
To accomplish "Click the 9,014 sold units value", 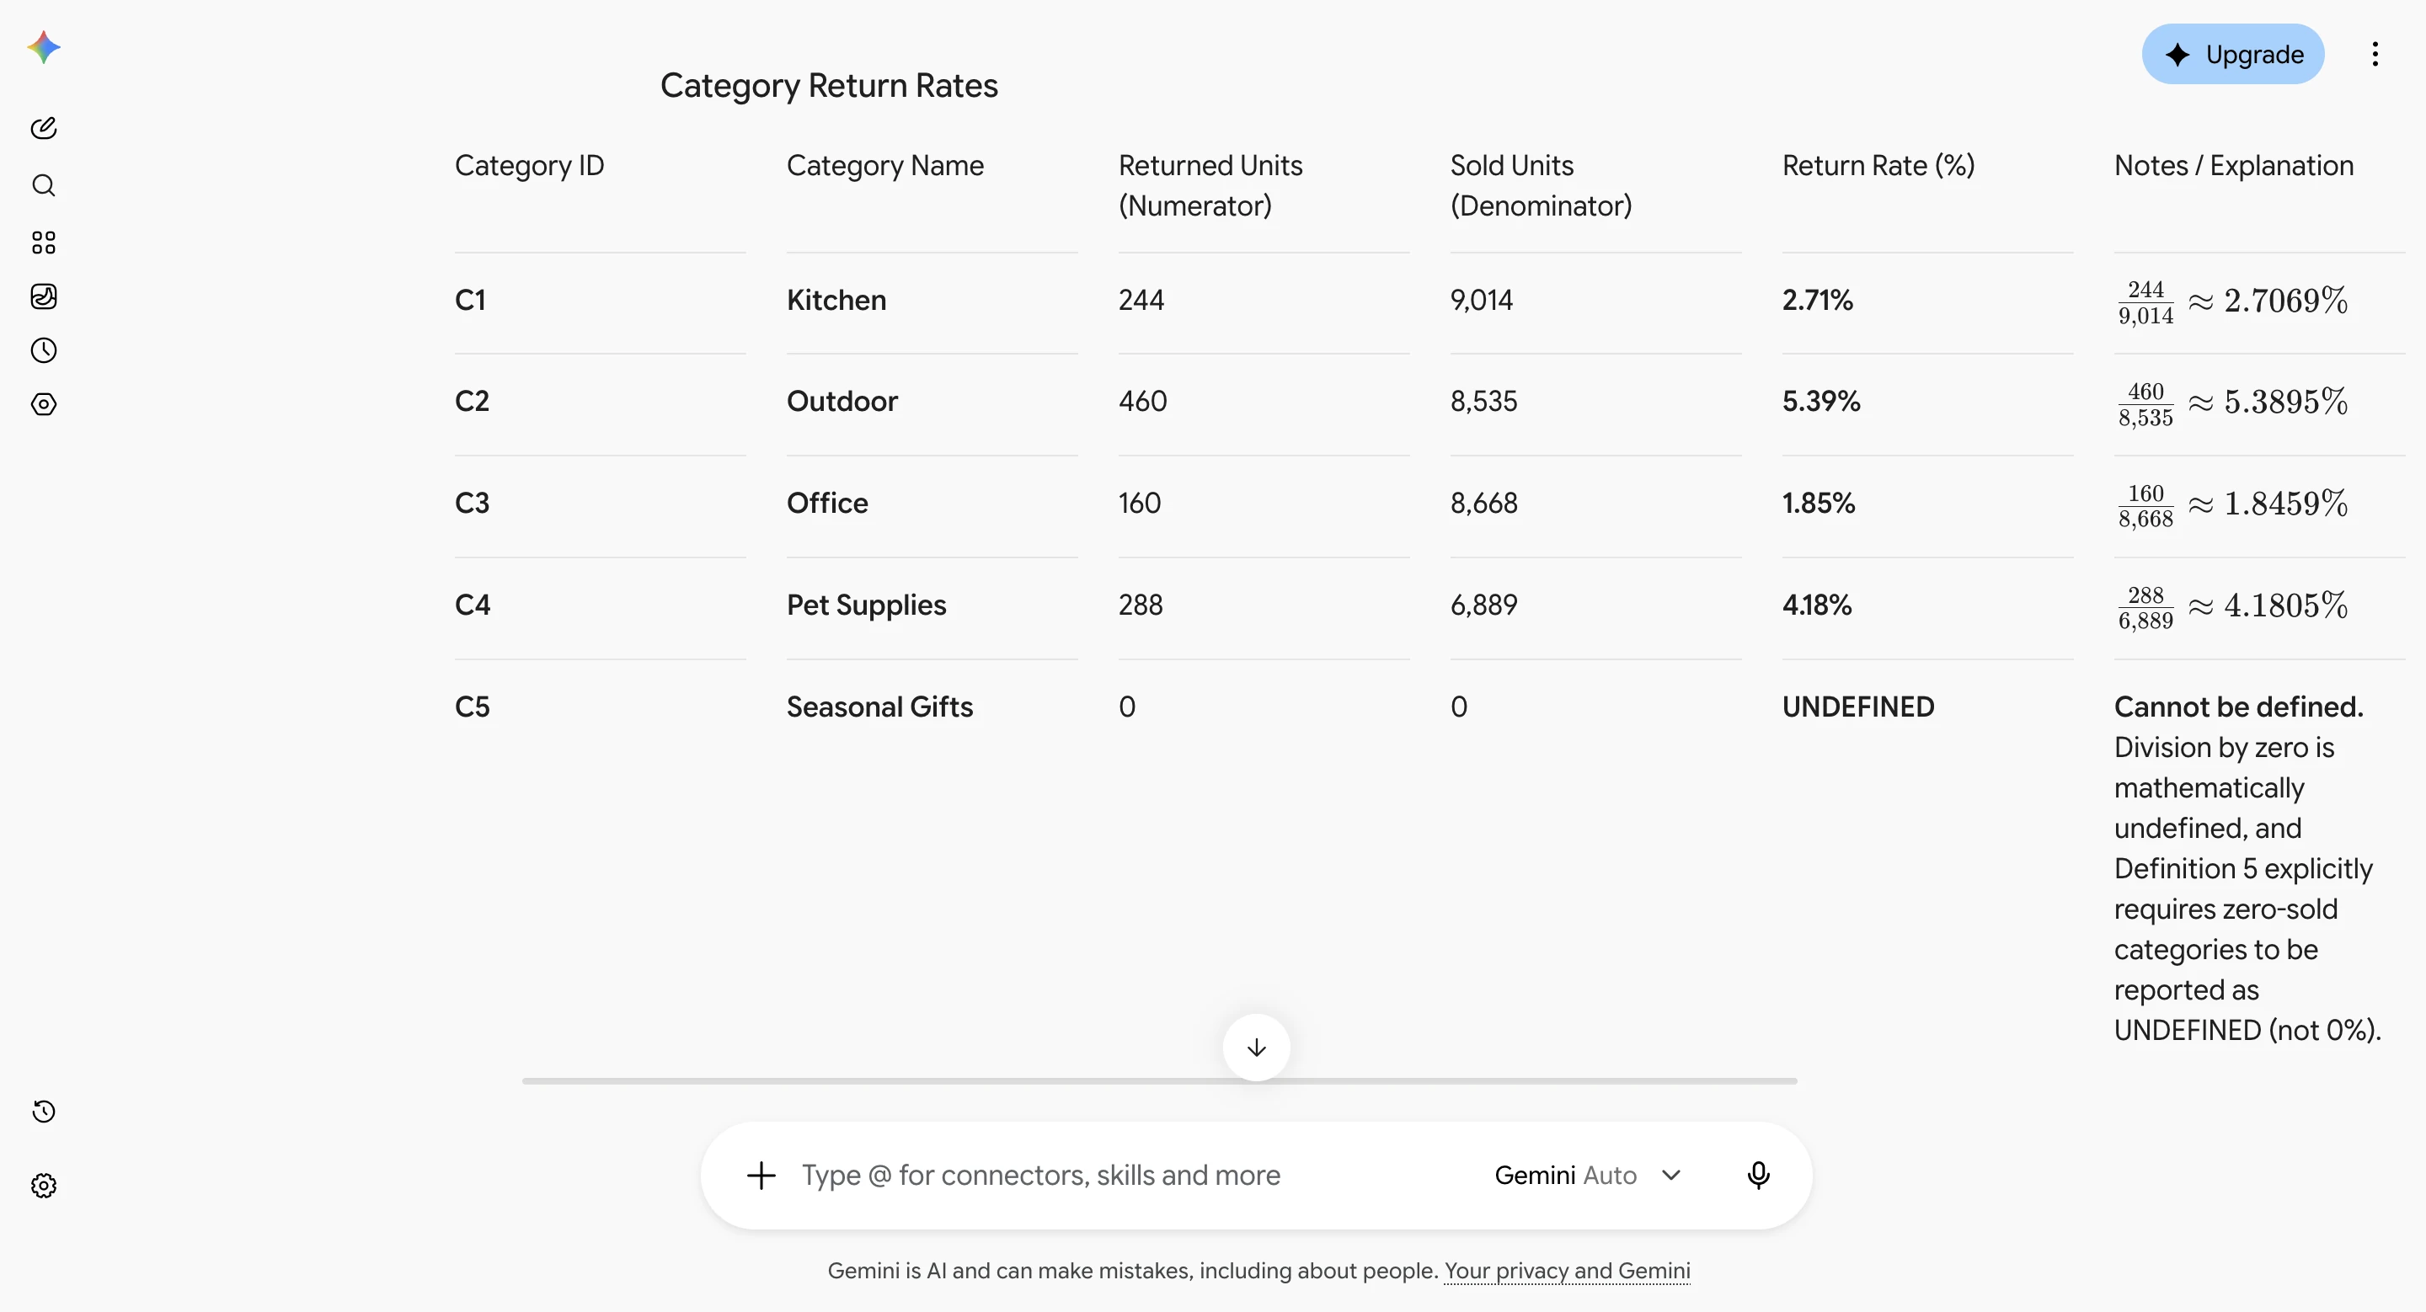I will coord(1482,301).
